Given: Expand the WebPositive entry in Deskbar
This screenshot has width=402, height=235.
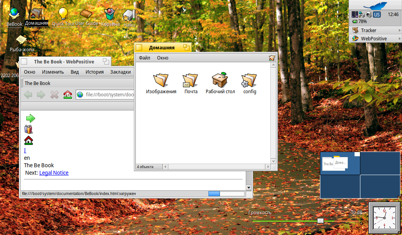Looking at the screenshot, I should 375,38.
